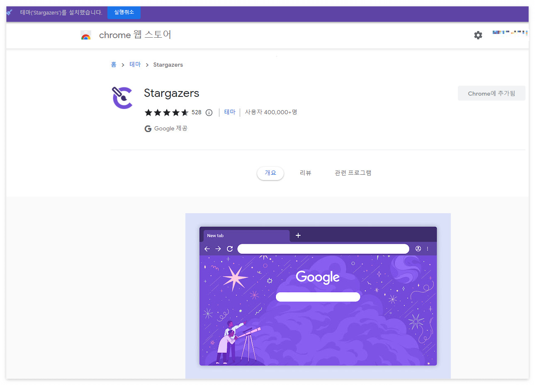
Task: Switch to the 관련 프로그램 tab
Action: [353, 173]
